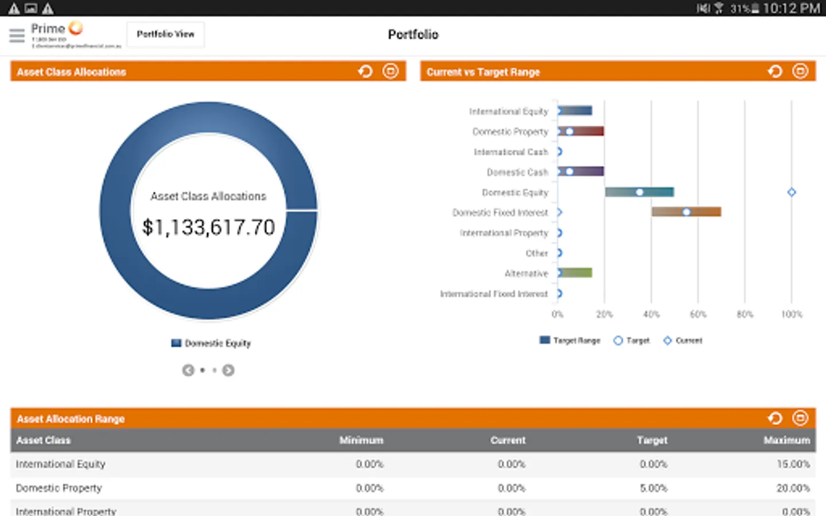This screenshot has width=826, height=516.
Task: Open the hamburger navigation menu
Action: [x=17, y=36]
